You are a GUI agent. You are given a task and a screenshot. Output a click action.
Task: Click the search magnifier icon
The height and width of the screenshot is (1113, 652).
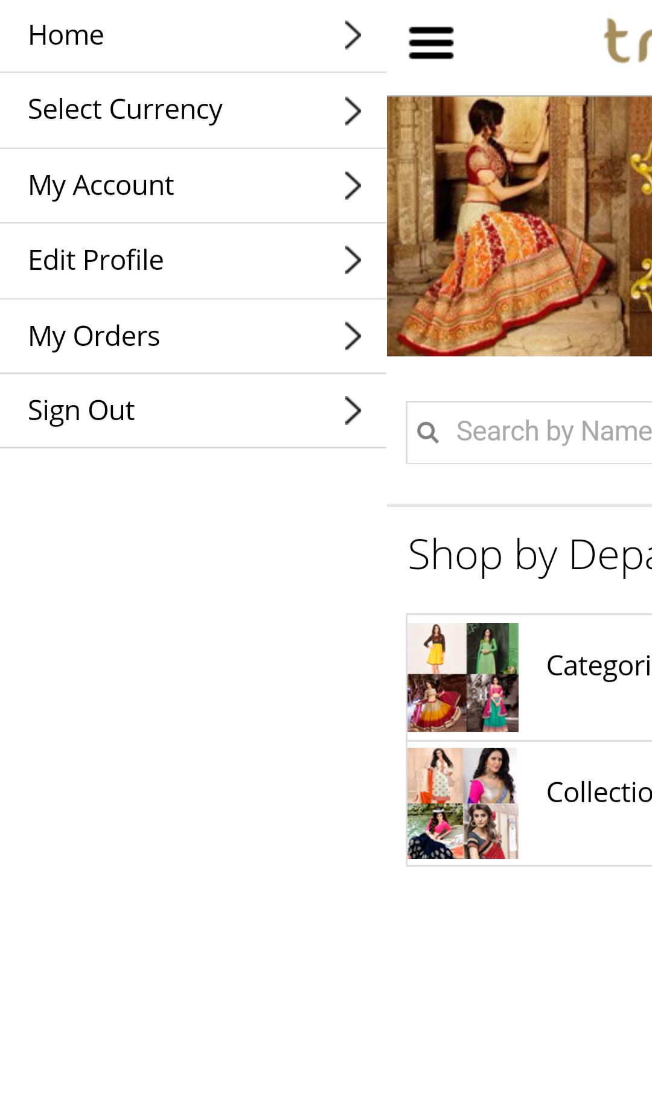tap(428, 432)
